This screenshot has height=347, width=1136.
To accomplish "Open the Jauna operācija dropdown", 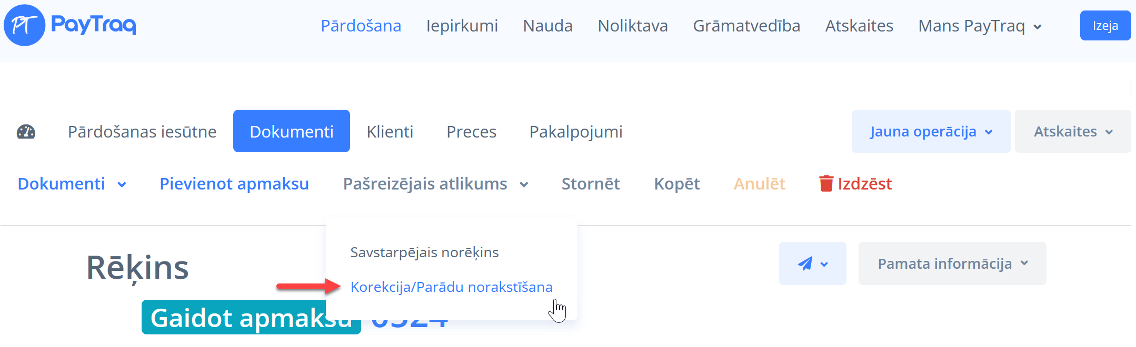I will 931,131.
